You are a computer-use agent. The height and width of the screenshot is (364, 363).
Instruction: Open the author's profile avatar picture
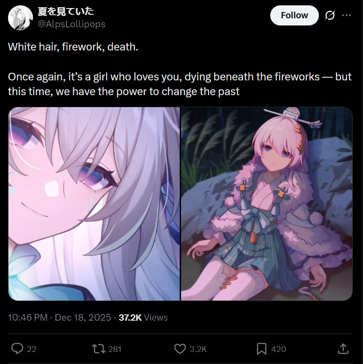[21, 18]
